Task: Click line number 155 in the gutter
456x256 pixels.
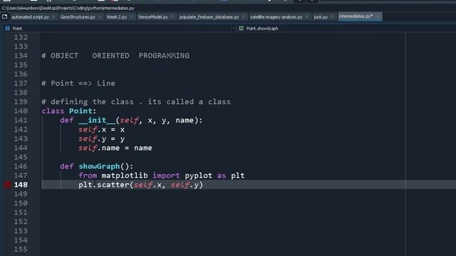Action: click(x=21, y=250)
